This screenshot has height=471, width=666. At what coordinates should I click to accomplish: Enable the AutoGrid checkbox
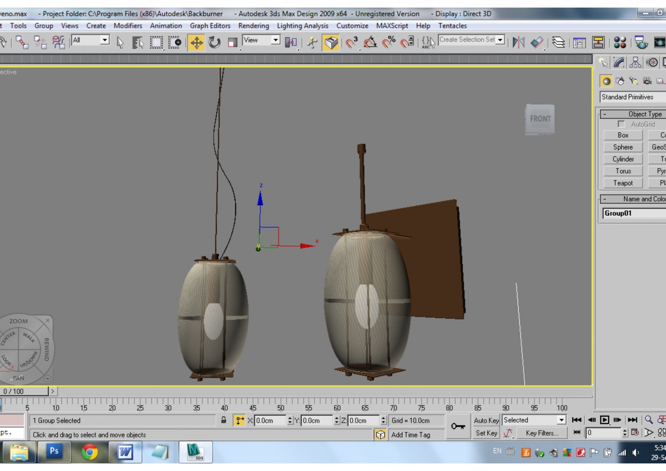[x=621, y=124]
